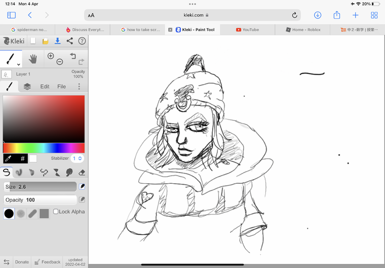This screenshot has width=385, height=268.
Task: Select the pixel brush type
Action: [44, 173]
